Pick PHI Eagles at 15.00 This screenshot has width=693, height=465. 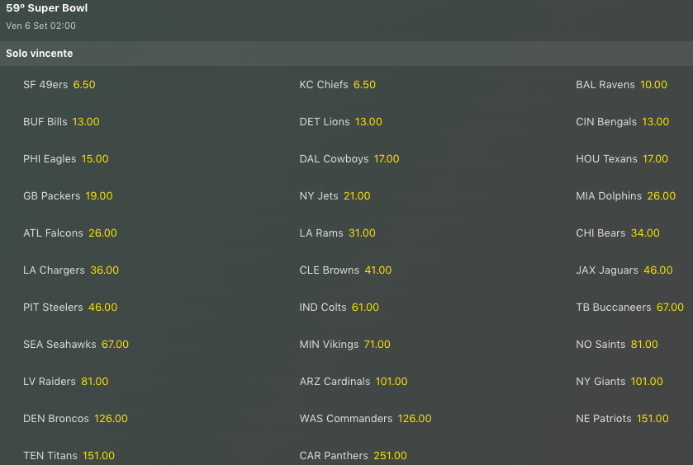[x=95, y=159]
